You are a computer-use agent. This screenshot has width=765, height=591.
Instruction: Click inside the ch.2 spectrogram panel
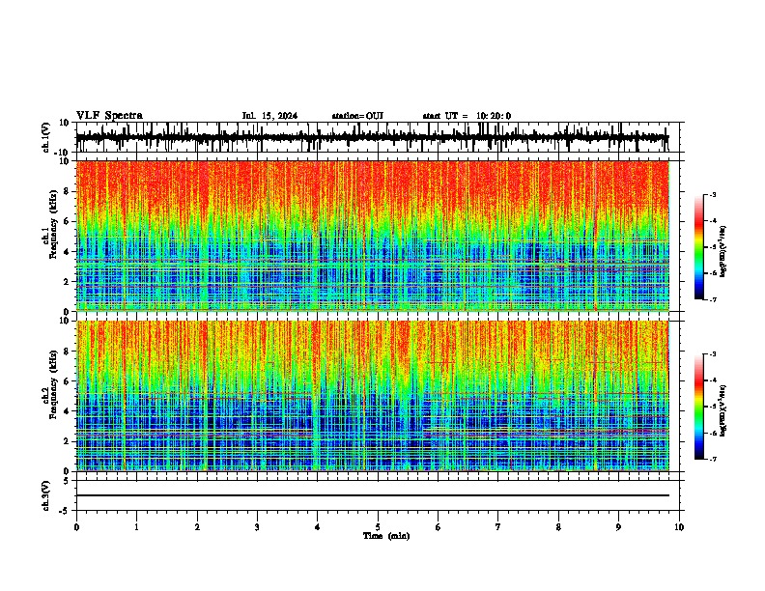click(x=373, y=396)
